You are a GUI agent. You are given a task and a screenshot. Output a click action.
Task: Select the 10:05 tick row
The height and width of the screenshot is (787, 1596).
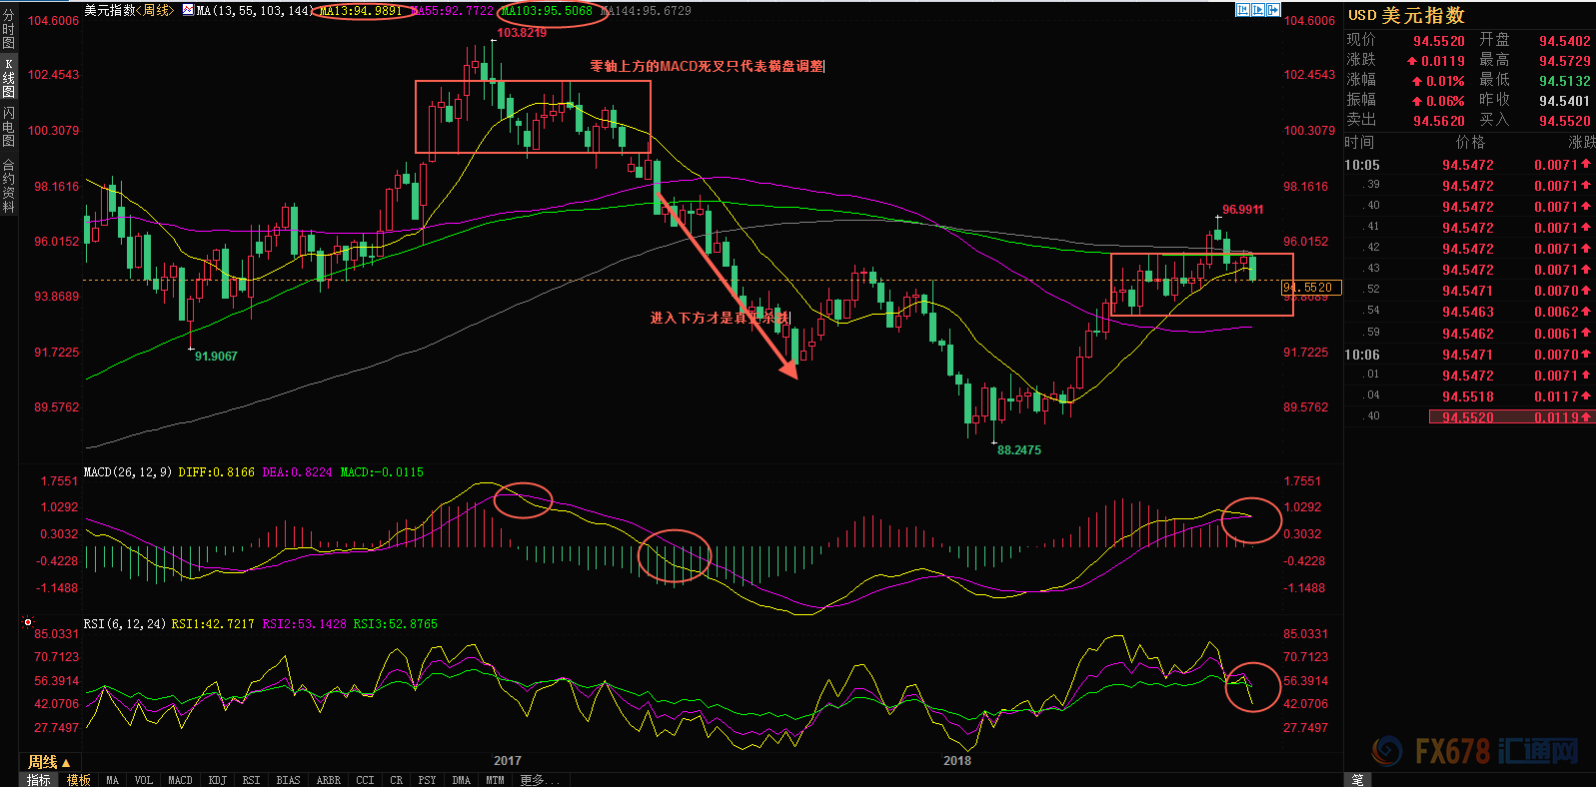pyautogui.click(x=1469, y=165)
